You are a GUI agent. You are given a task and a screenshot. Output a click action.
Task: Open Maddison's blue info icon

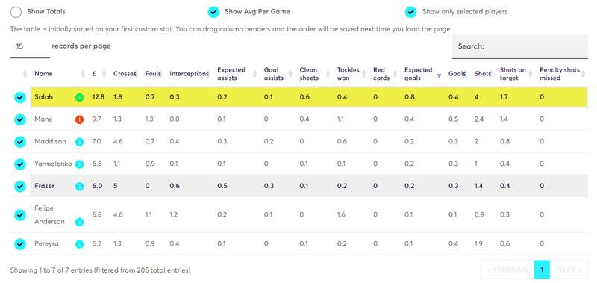(x=79, y=142)
